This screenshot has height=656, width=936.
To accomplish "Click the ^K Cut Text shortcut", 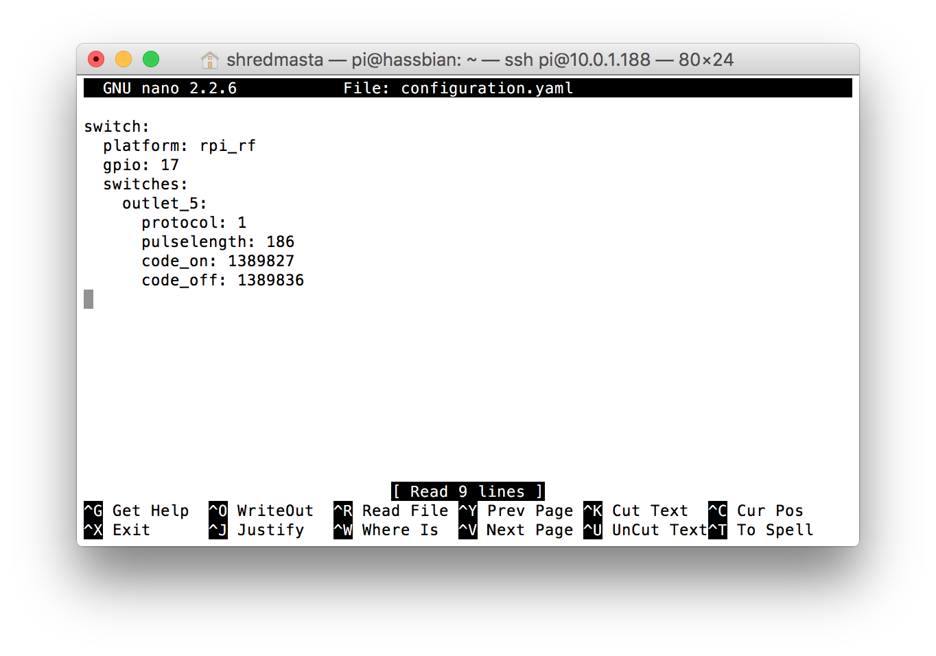I will 636,511.
